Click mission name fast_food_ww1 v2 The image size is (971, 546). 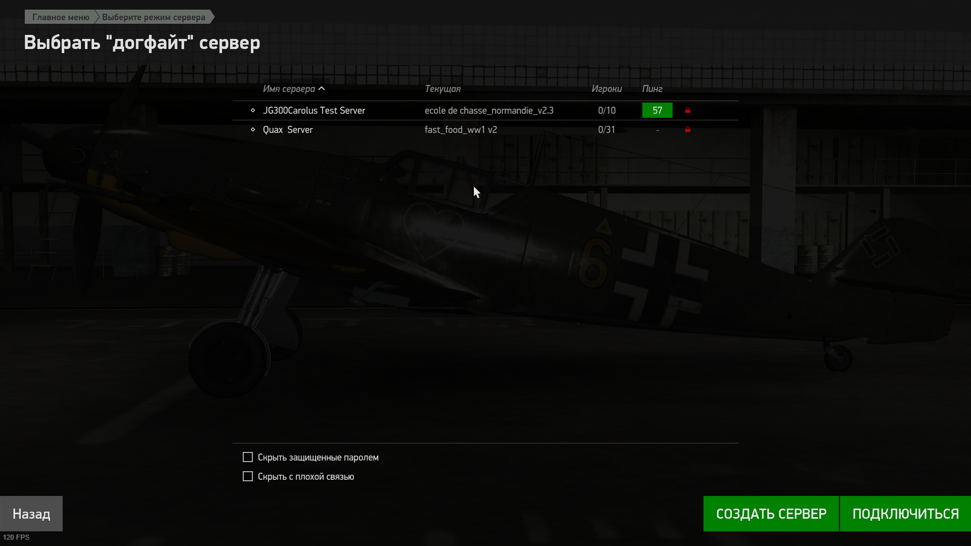(461, 130)
